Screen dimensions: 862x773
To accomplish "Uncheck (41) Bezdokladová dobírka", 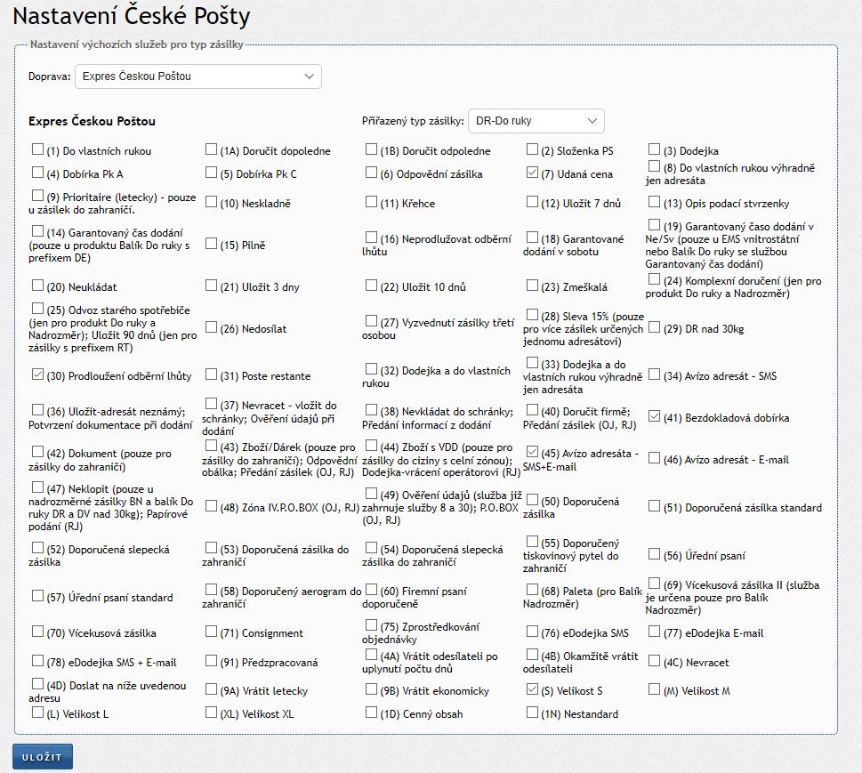I will pyautogui.click(x=655, y=416).
